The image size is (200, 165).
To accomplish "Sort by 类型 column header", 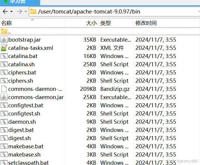I will click(x=116, y=23).
